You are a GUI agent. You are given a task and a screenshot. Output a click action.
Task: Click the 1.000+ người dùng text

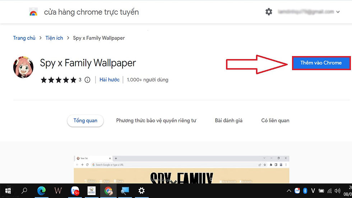point(148,80)
